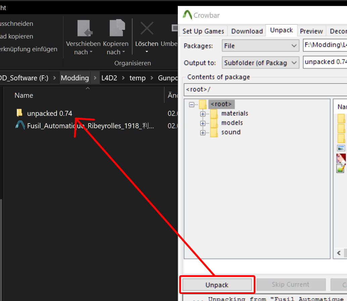Screen dimensions: 347x301
Task: Click the <root> folder icon in tree
Action: [203, 104]
